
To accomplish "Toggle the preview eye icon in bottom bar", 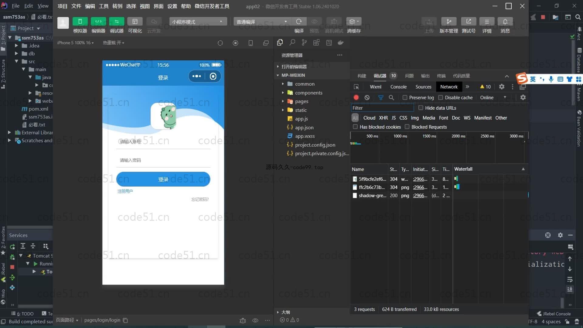I will (255, 320).
